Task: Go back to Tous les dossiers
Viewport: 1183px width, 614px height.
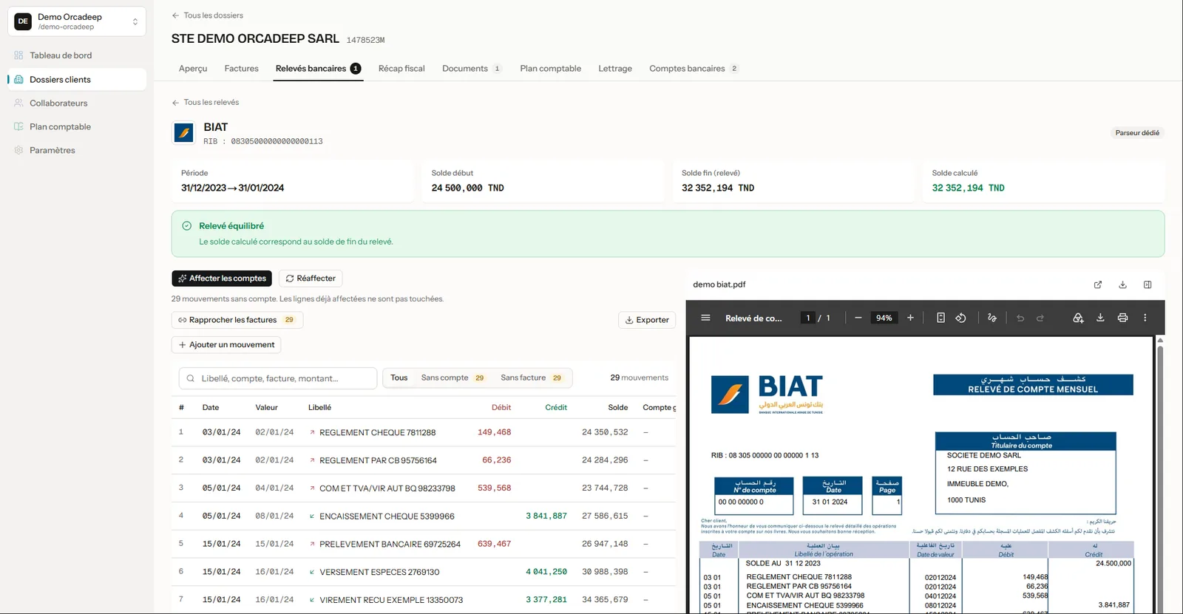Action: [208, 16]
